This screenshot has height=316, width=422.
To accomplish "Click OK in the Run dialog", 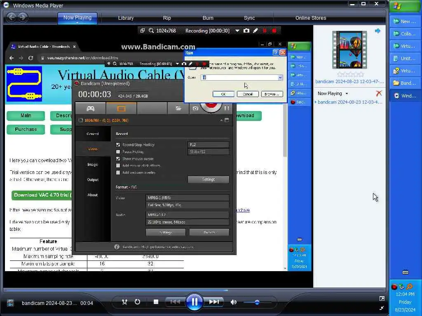I will pos(223,94).
